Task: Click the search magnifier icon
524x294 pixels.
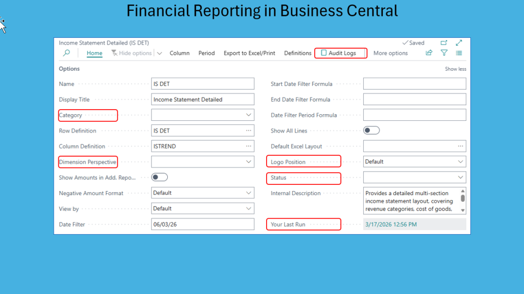Action: coord(66,53)
